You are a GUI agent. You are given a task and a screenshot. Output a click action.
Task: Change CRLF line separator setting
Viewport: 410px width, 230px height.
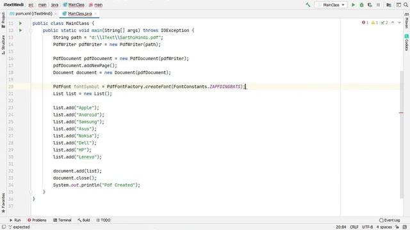pyautogui.click(x=354, y=227)
